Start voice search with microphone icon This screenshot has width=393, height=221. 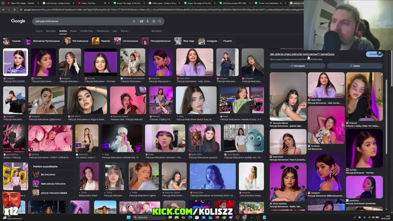148,21
